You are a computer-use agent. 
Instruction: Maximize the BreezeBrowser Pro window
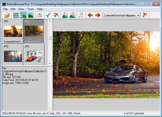pyautogui.click(x=148, y=4)
